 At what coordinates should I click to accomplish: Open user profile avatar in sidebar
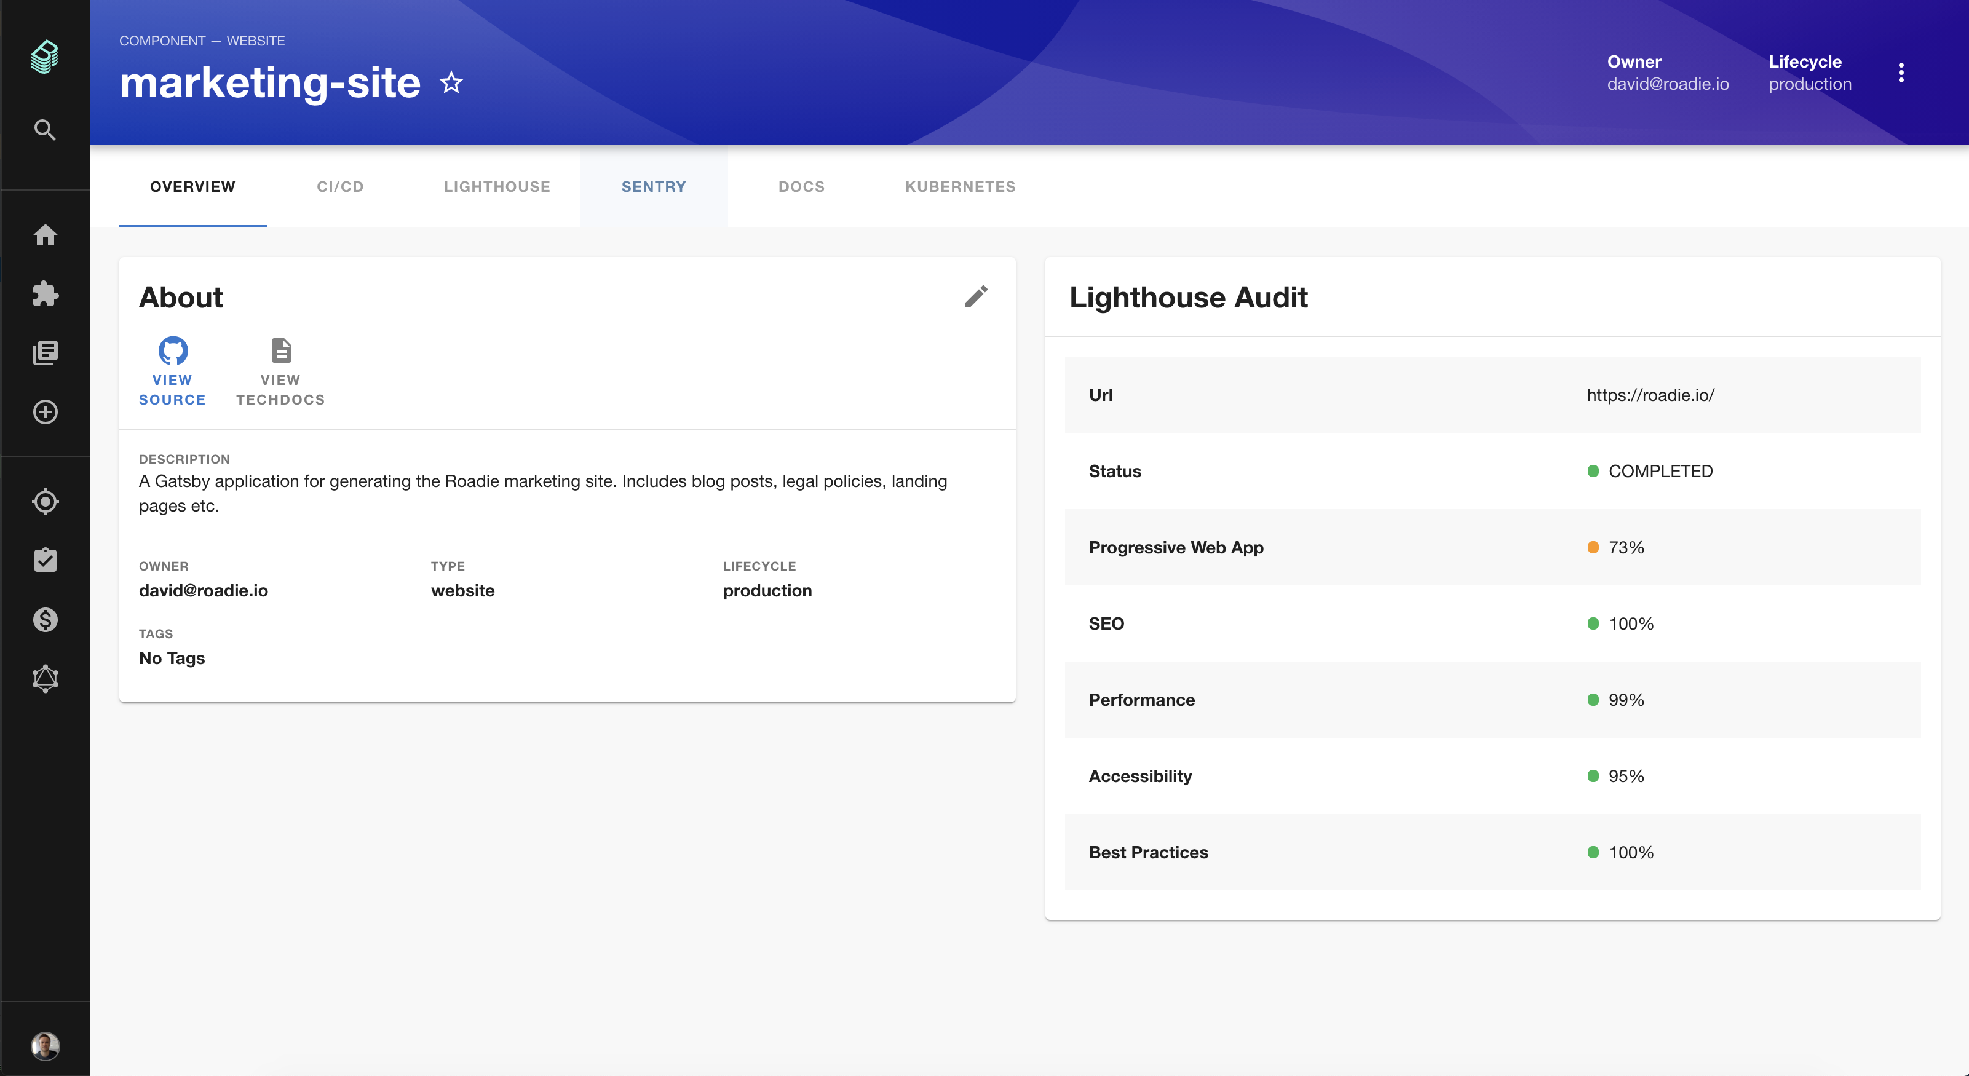tap(45, 1045)
